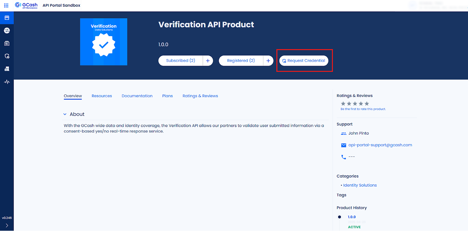Image resolution: width=468 pixels, height=231 pixels.
Task: Click the GCash API Marketplace logo
Action: pyautogui.click(x=26, y=5)
